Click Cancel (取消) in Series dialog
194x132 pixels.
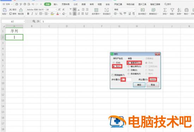(x=153, y=85)
